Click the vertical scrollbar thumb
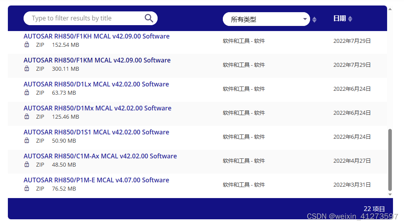 tap(390, 160)
